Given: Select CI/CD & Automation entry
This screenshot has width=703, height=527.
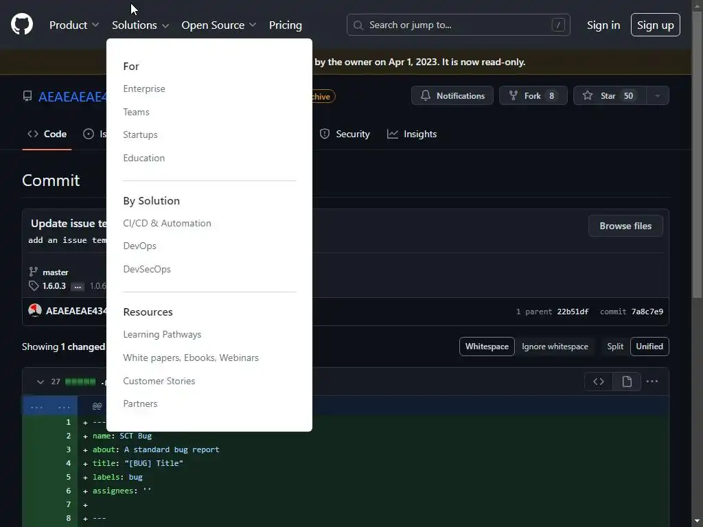Looking at the screenshot, I should coord(168,223).
